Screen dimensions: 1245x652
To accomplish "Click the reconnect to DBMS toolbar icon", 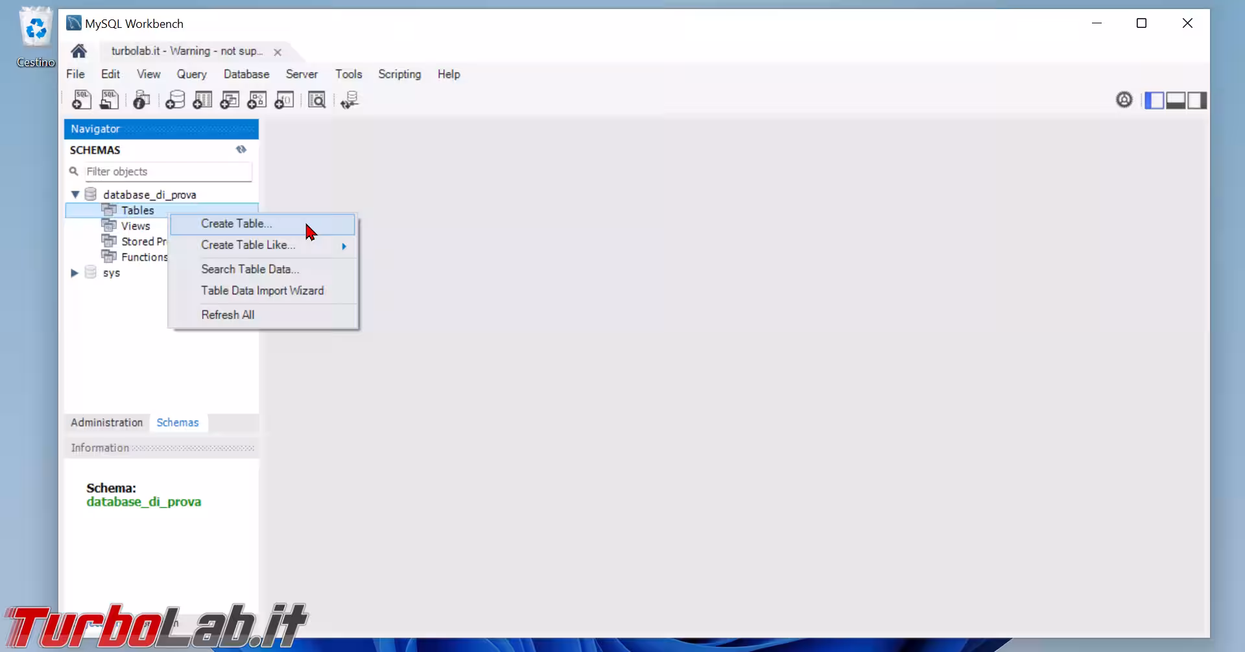I will (x=350, y=100).
